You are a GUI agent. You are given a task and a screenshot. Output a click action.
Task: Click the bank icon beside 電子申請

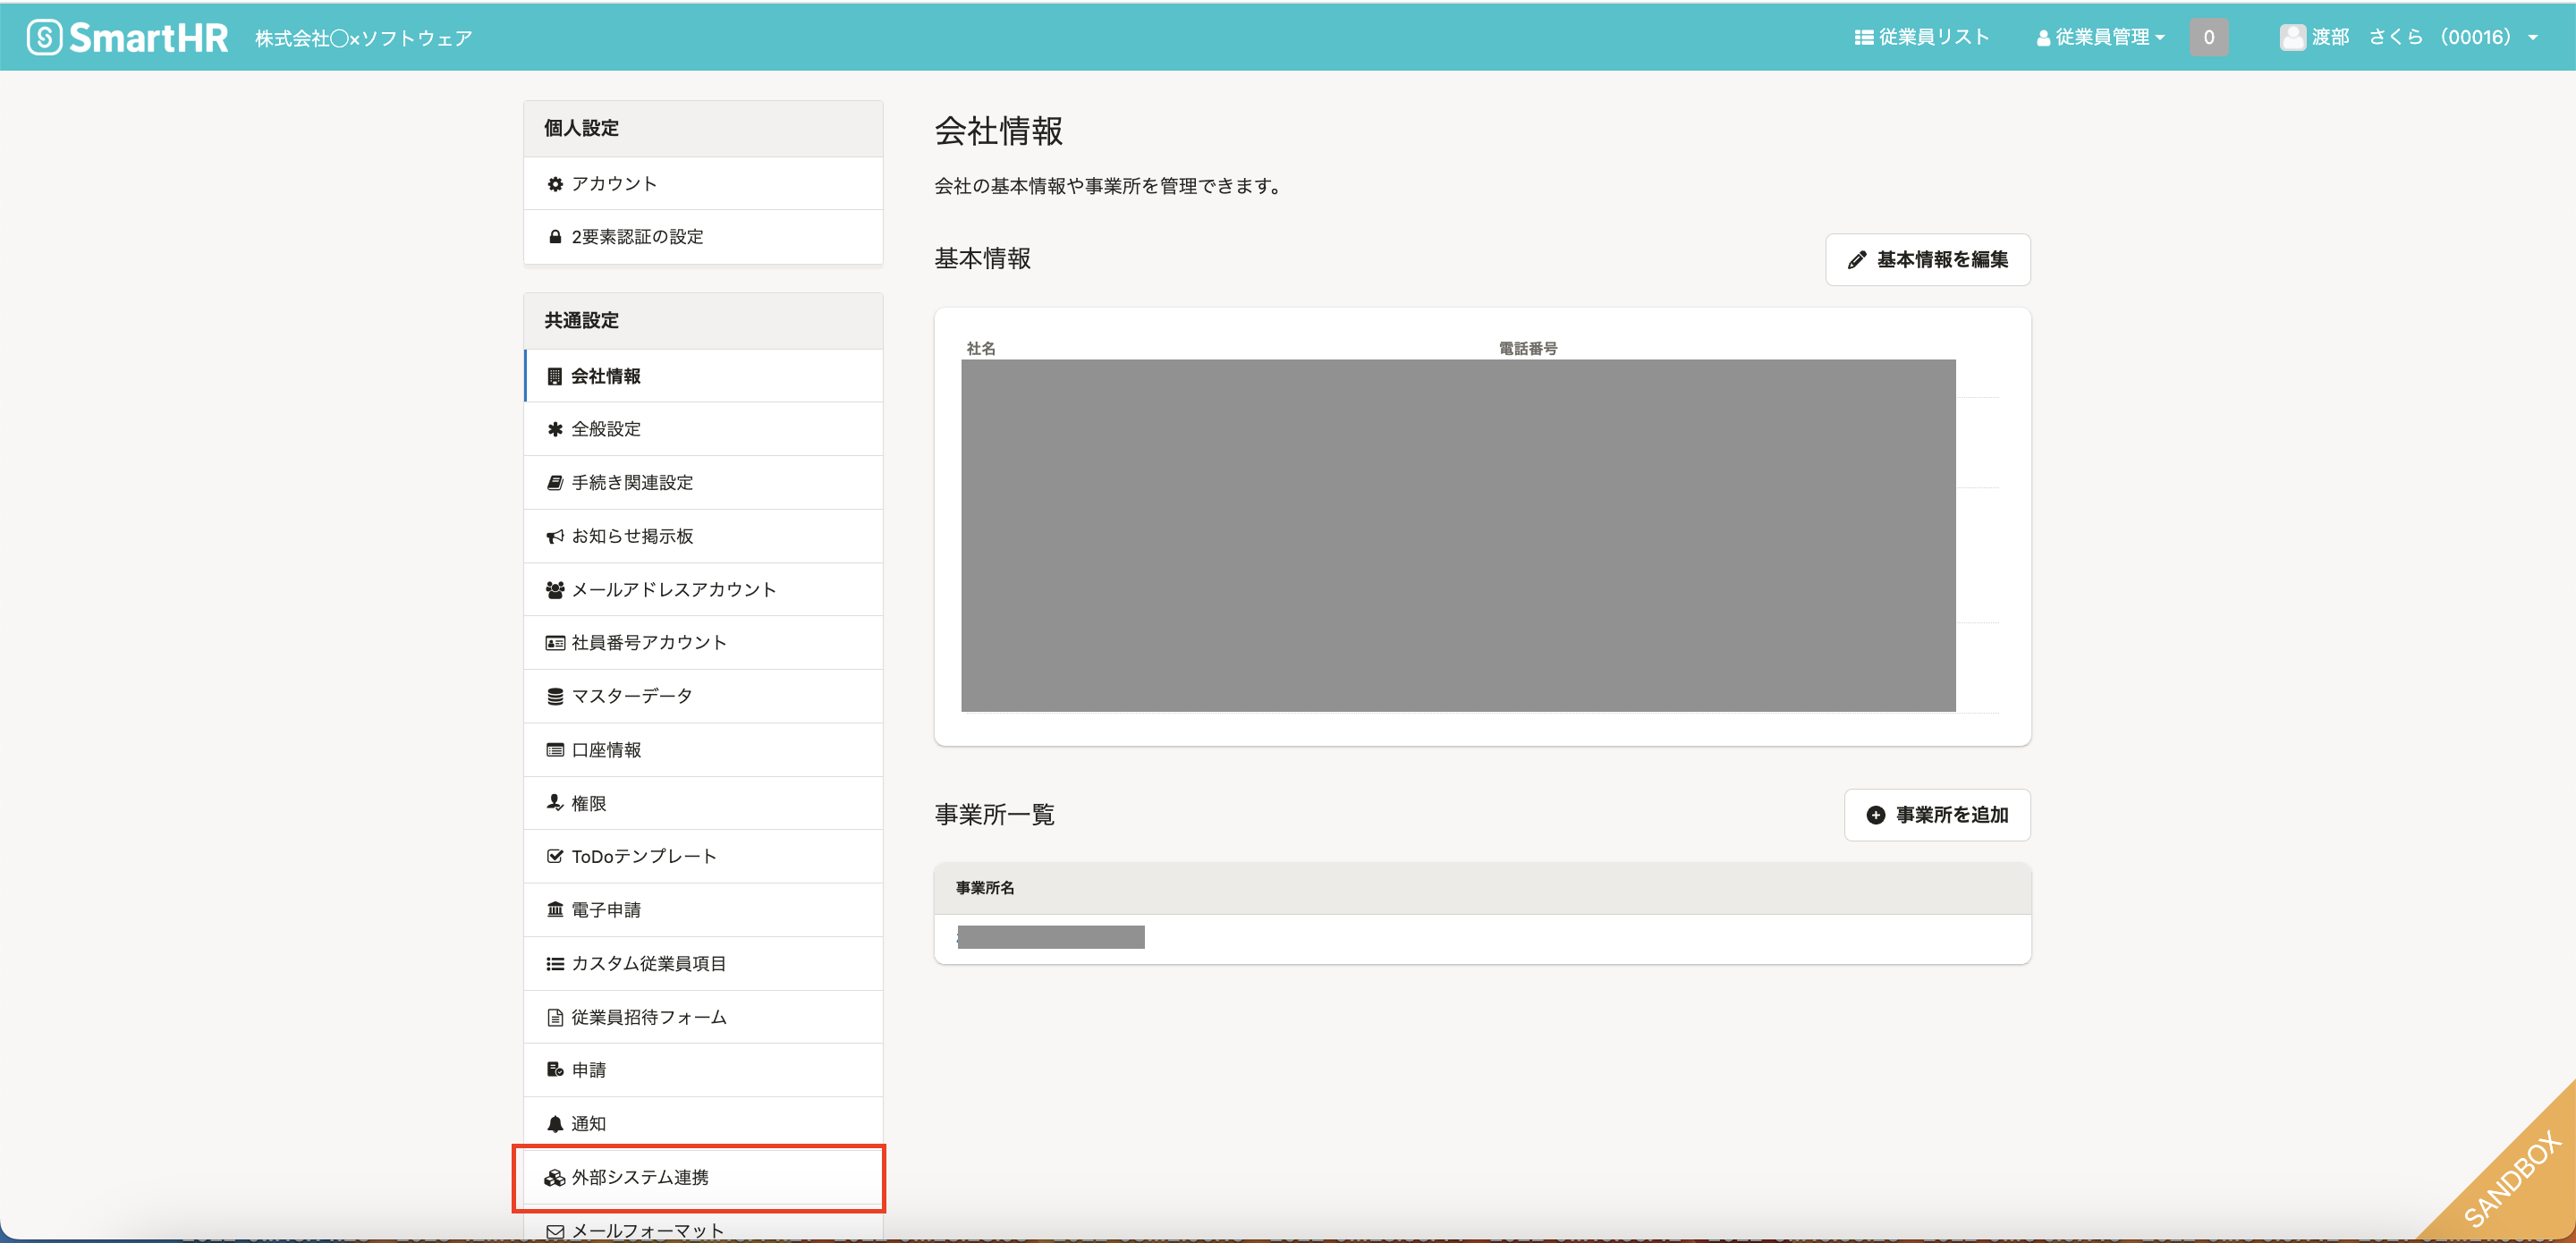pos(555,910)
